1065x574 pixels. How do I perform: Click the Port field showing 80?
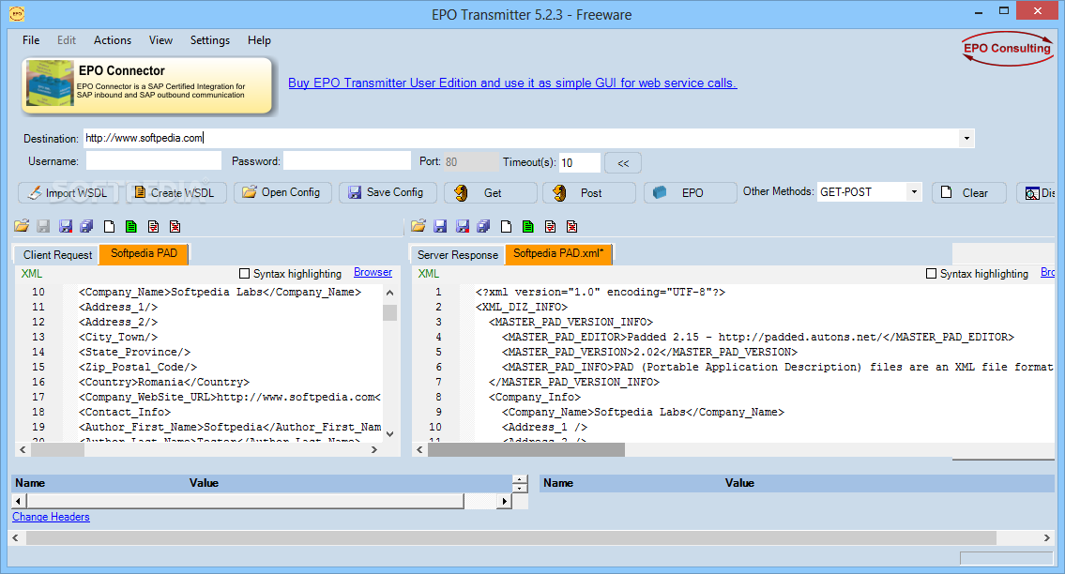(470, 161)
